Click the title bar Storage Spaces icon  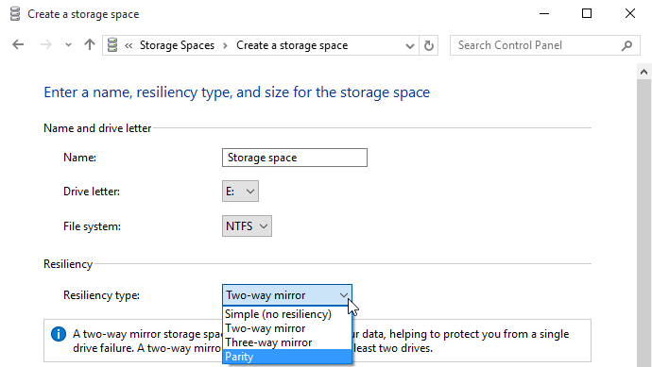click(x=15, y=14)
